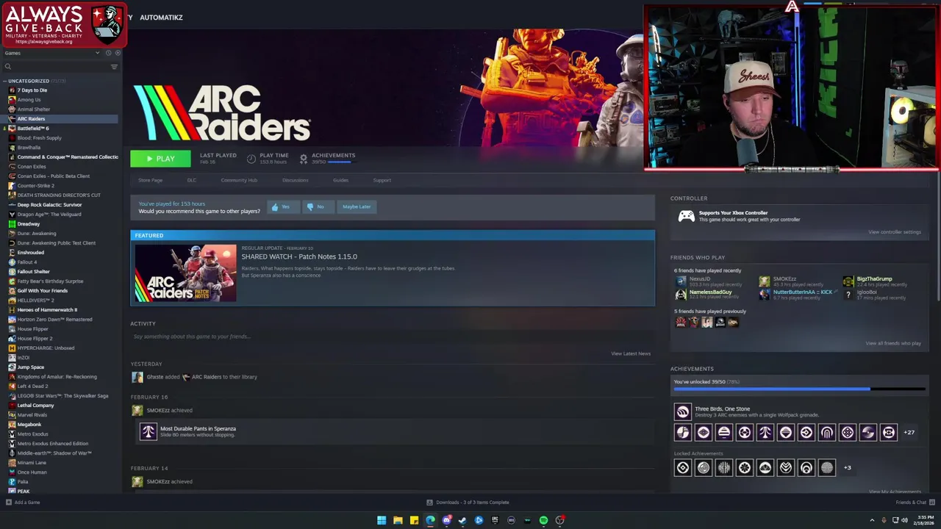Image resolution: width=941 pixels, height=529 pixels.
Task: Open Spotify from taskbar
Action: [543, 520]
